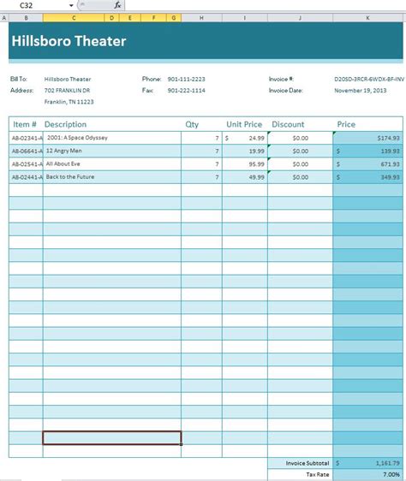Viewport: 406px width, 481px height.
Task: Select column F header
Action: (x=153, y=18)
